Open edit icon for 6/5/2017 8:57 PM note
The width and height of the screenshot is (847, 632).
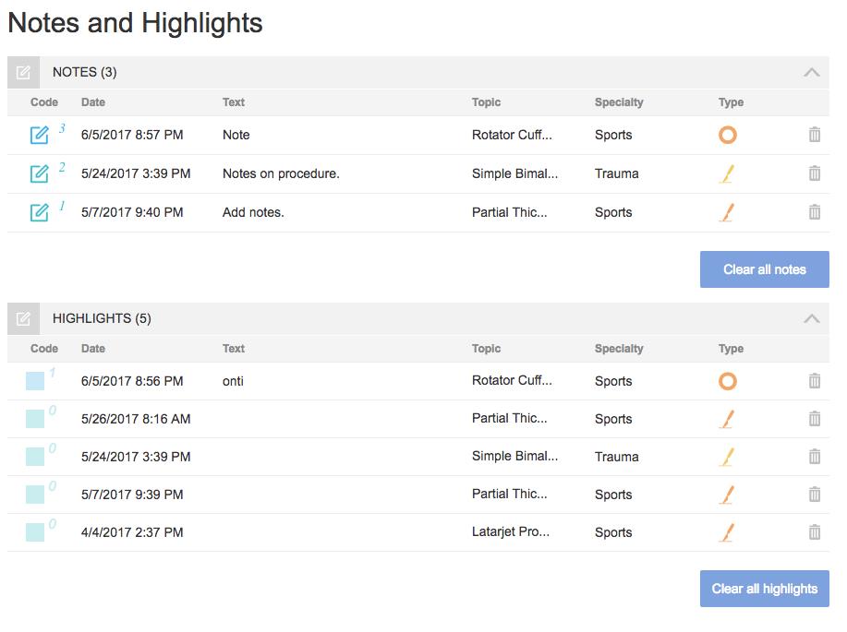39,135
